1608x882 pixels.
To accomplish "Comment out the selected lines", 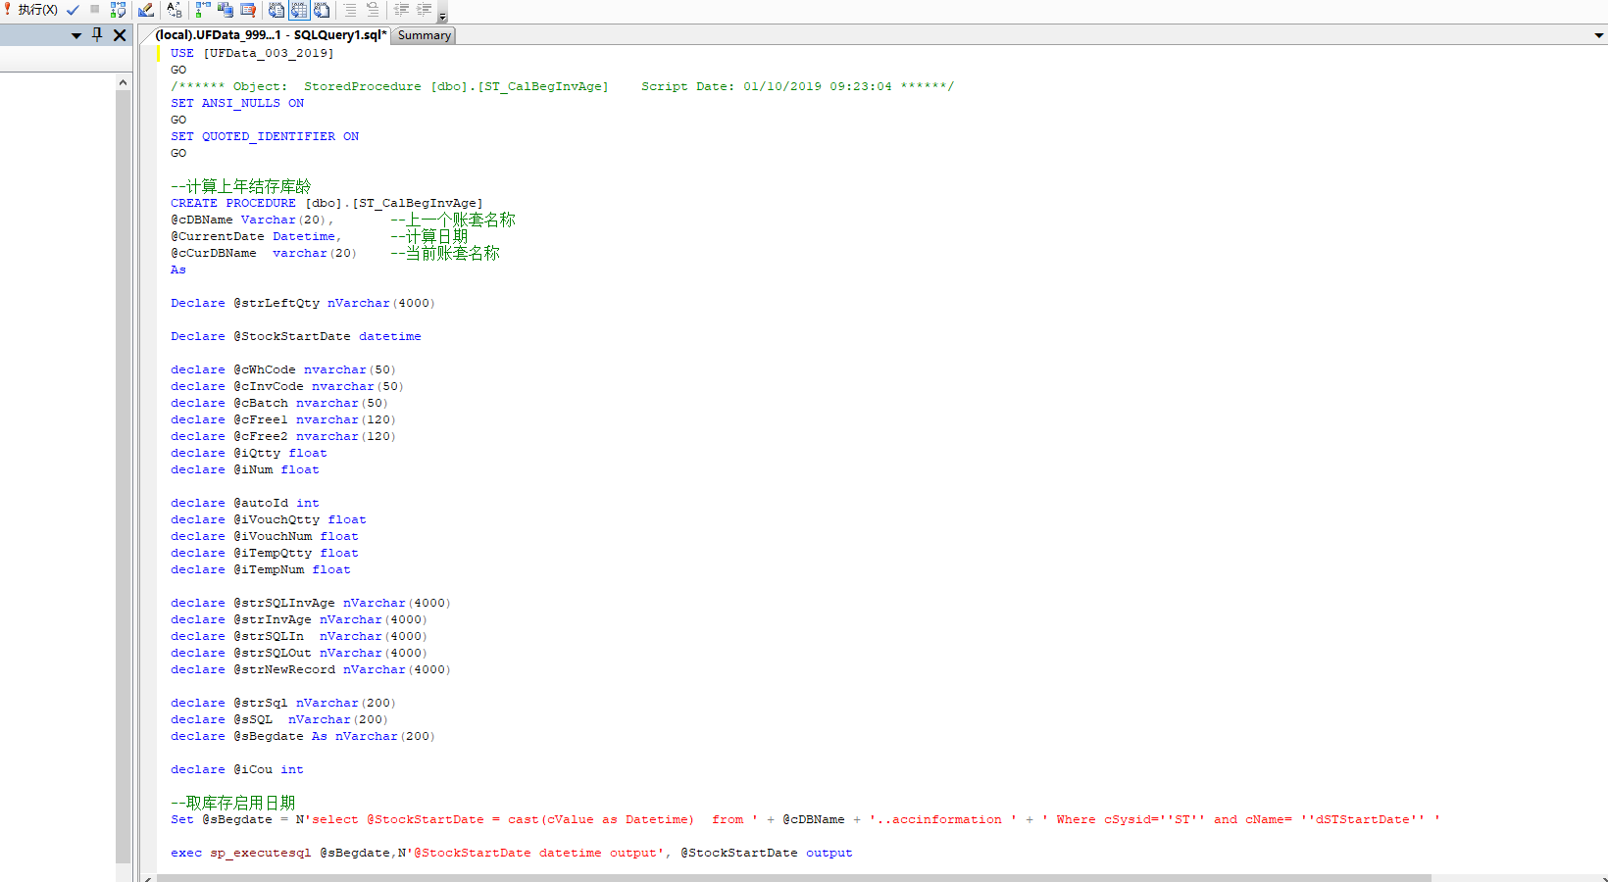I will [350, 10].
